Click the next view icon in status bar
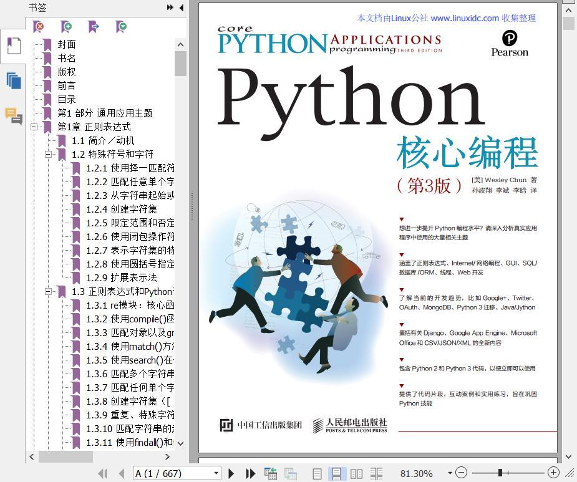This screenshot has width=577, height=482. [x=290, y=473]
